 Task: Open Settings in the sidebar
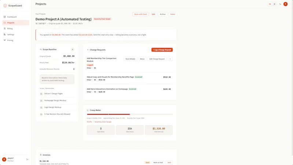click(x=16, y=34)
